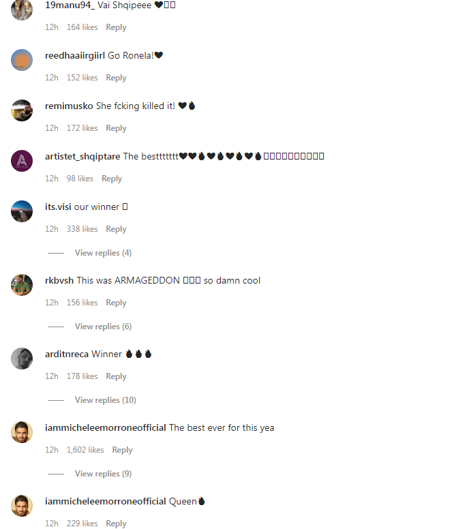View 9 replies under best ever comment
The height and width of the screenshot is (529, 452).
(103, 474)
